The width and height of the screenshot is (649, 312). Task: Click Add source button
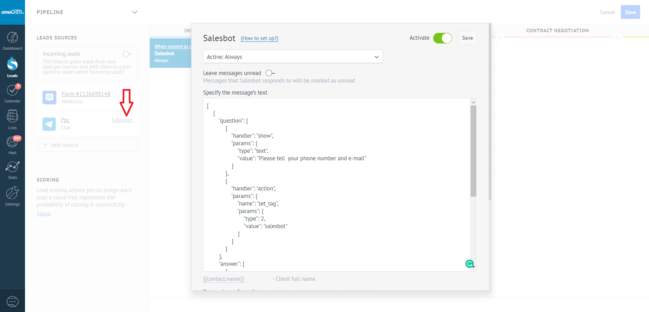coord(88,145)
